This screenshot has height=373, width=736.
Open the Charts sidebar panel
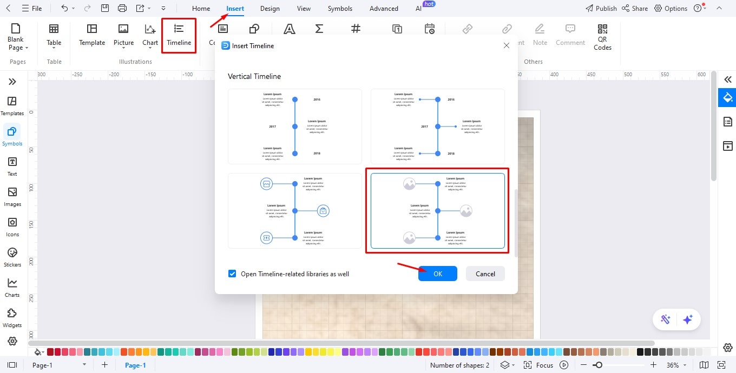click(12, 288)
